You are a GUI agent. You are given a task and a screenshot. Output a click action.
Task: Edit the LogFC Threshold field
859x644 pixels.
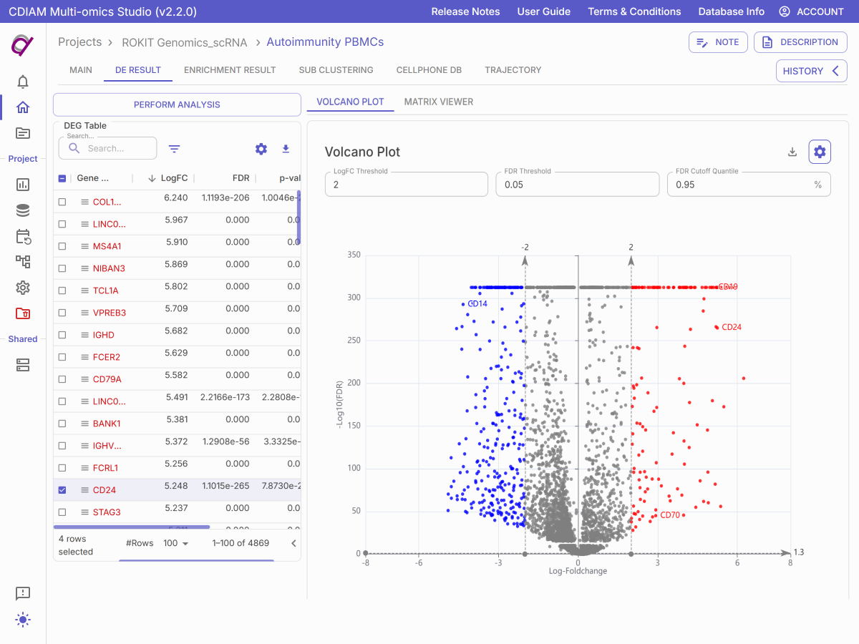coord(407,184)
